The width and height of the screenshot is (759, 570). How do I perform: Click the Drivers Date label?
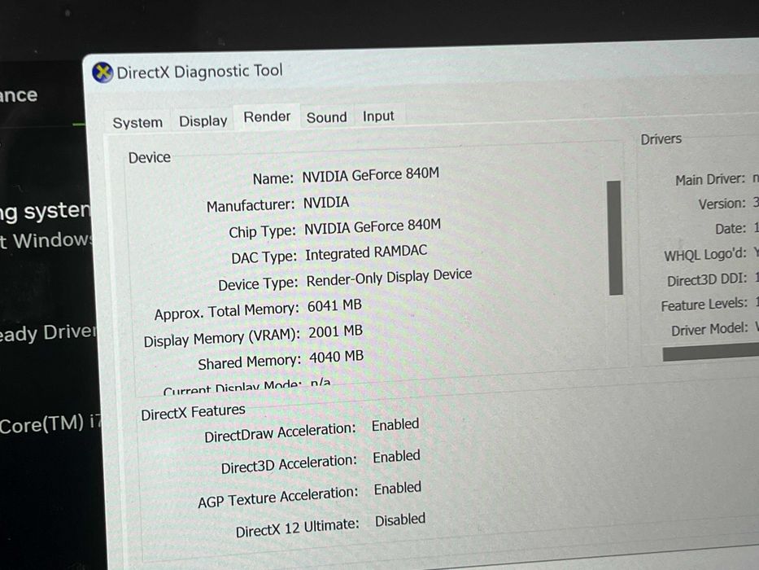[x=731, y=229]
